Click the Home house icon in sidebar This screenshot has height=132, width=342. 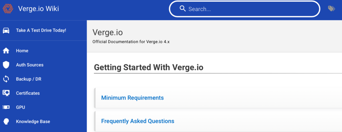[6, 50]
